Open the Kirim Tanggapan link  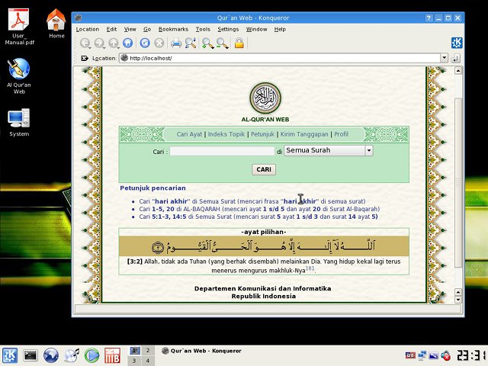click(304, 134)
